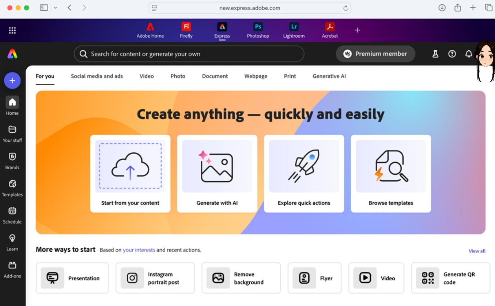Switch to the Print tab

pos(290,76)
